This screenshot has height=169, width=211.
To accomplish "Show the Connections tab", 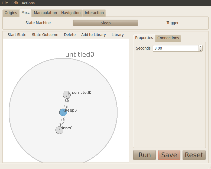I will (168, 38).
